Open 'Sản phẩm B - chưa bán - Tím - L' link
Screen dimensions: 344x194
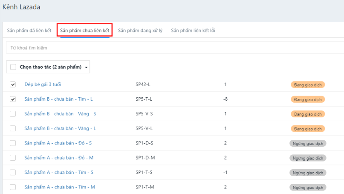58,99
